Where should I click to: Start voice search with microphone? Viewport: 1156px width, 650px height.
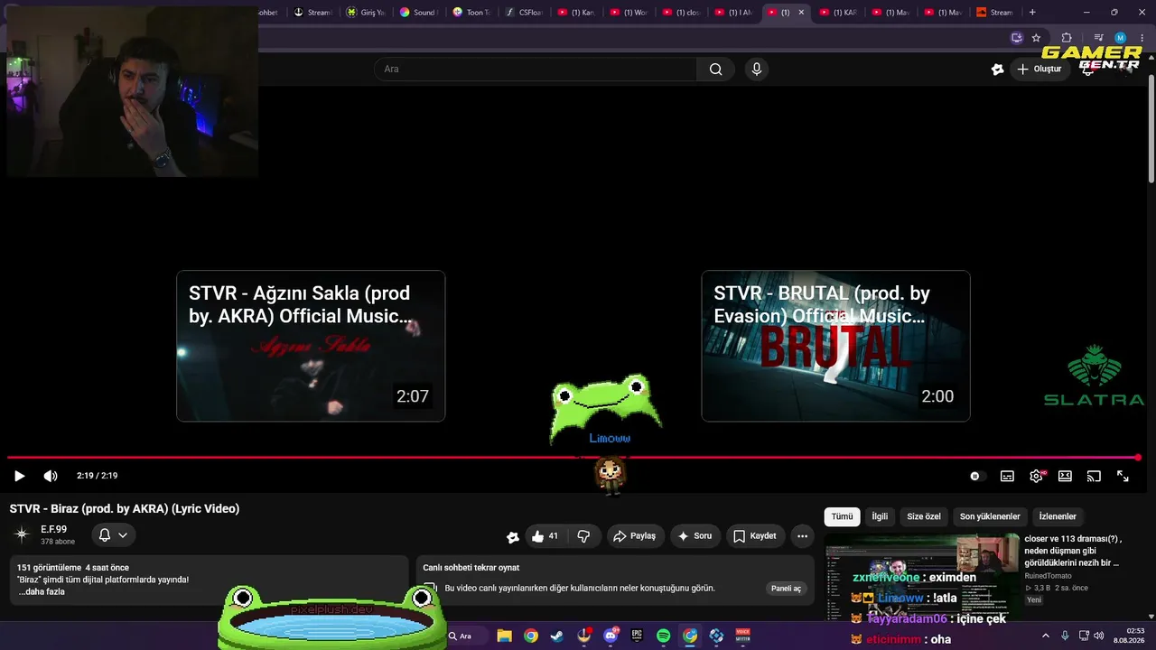pyautogui.click(x=757, y=70)
